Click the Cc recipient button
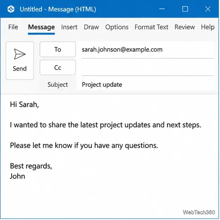 58,67
